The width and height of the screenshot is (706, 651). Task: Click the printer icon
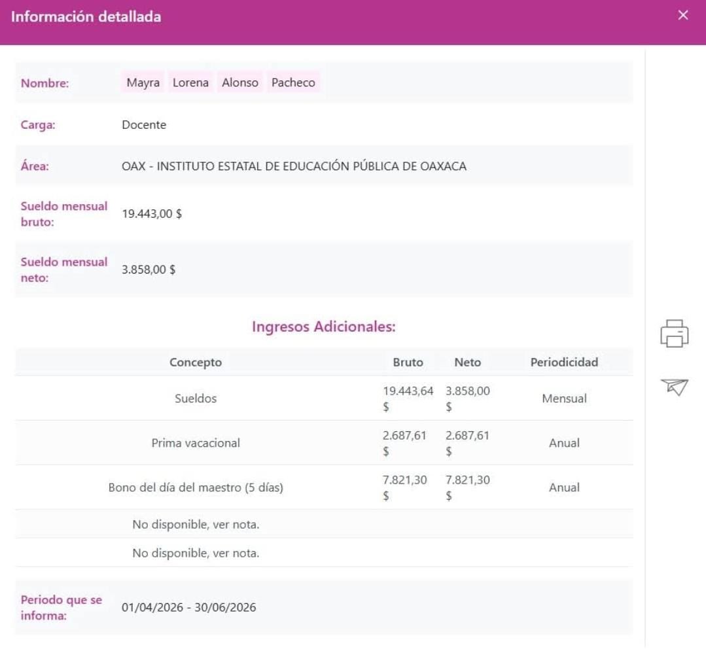674,334
